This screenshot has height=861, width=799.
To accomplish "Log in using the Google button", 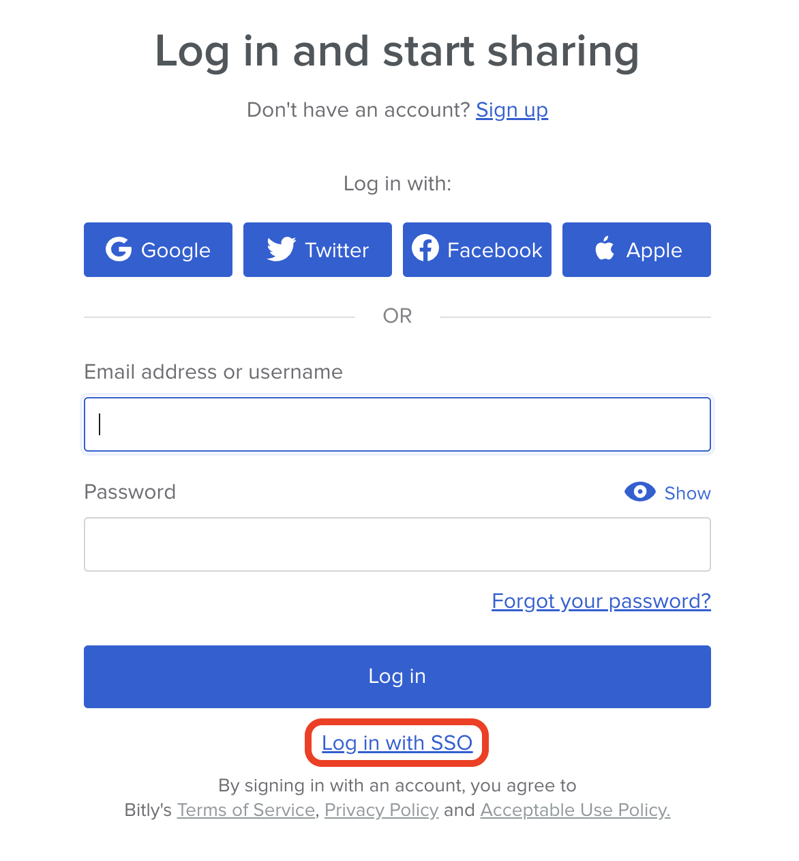I will click(x=158, y=250).
